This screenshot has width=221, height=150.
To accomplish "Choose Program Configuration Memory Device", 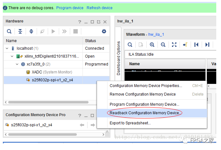I will [x=152, y=104].
